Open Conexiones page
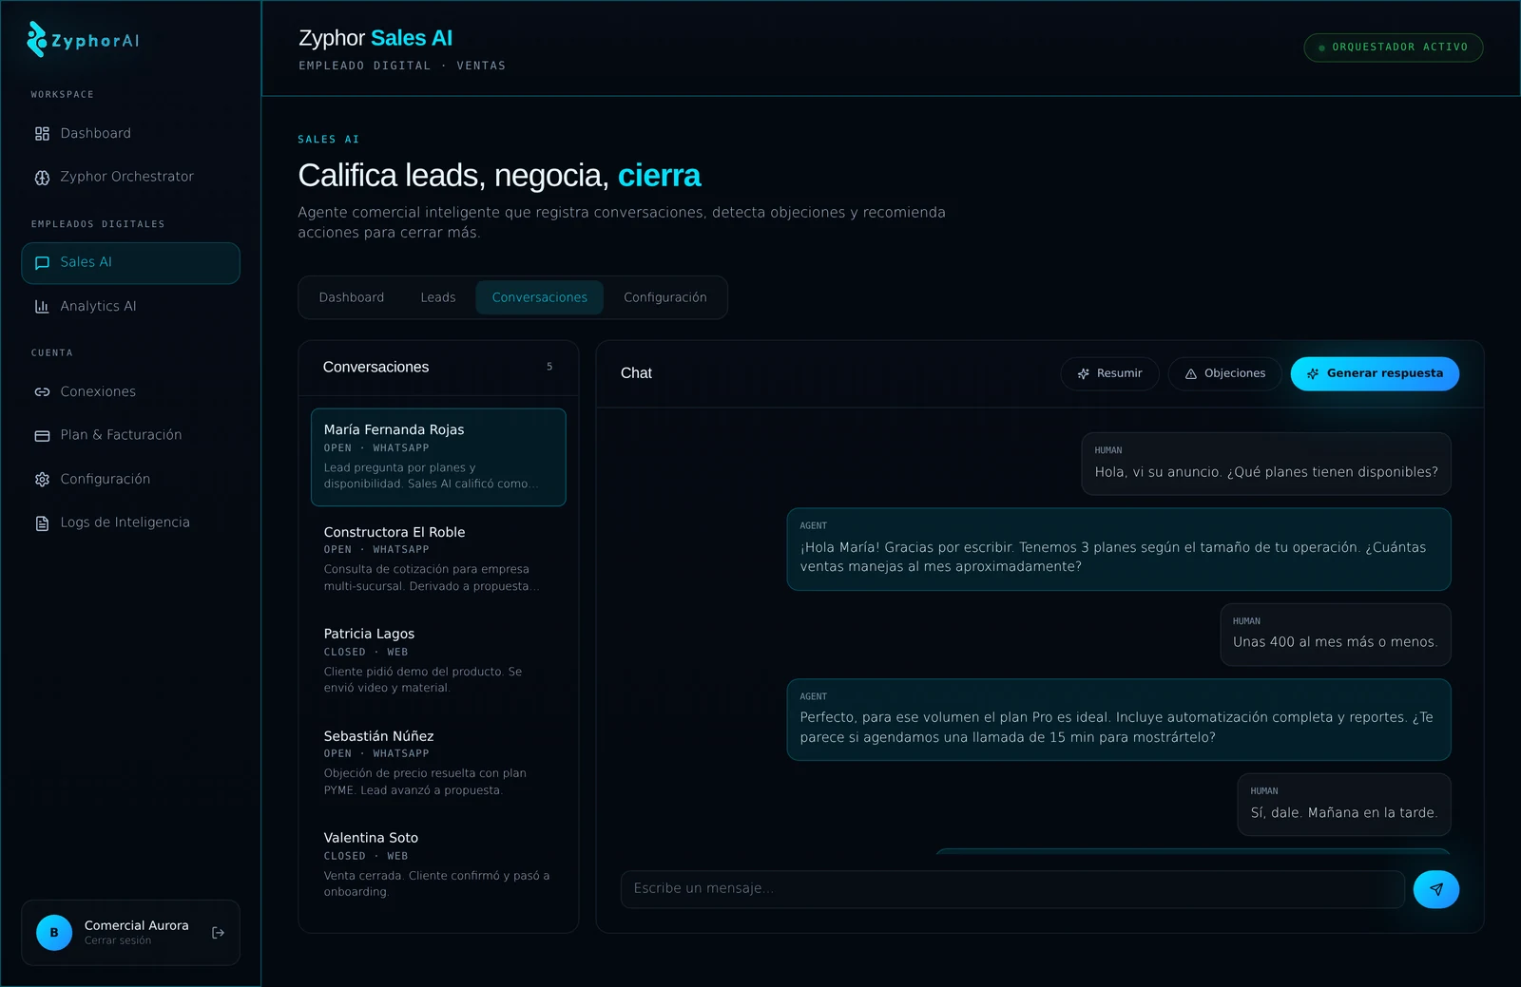Viewport: 1521px width, 987px height. pos(130,392)
